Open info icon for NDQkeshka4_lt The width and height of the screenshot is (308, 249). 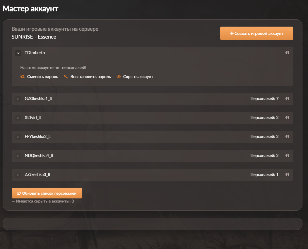click(x=287, y=155)
